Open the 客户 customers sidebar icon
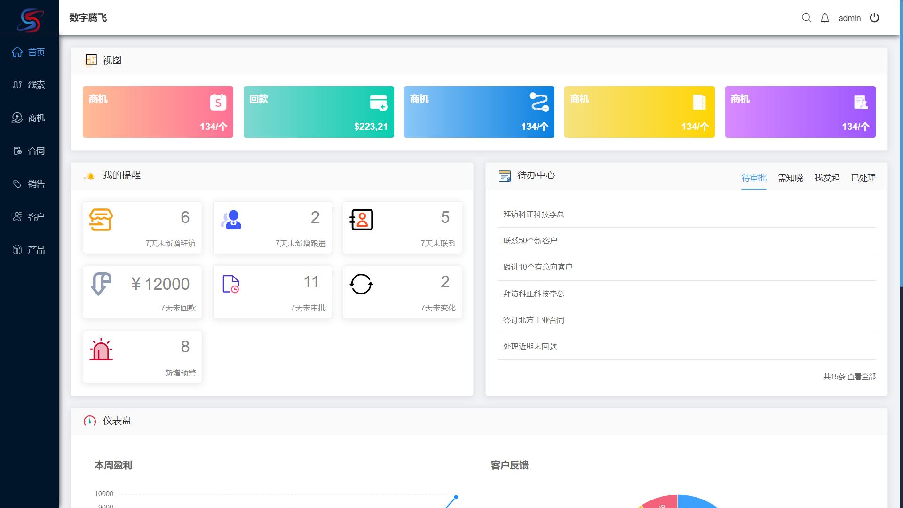 click(x=17, y=216)
